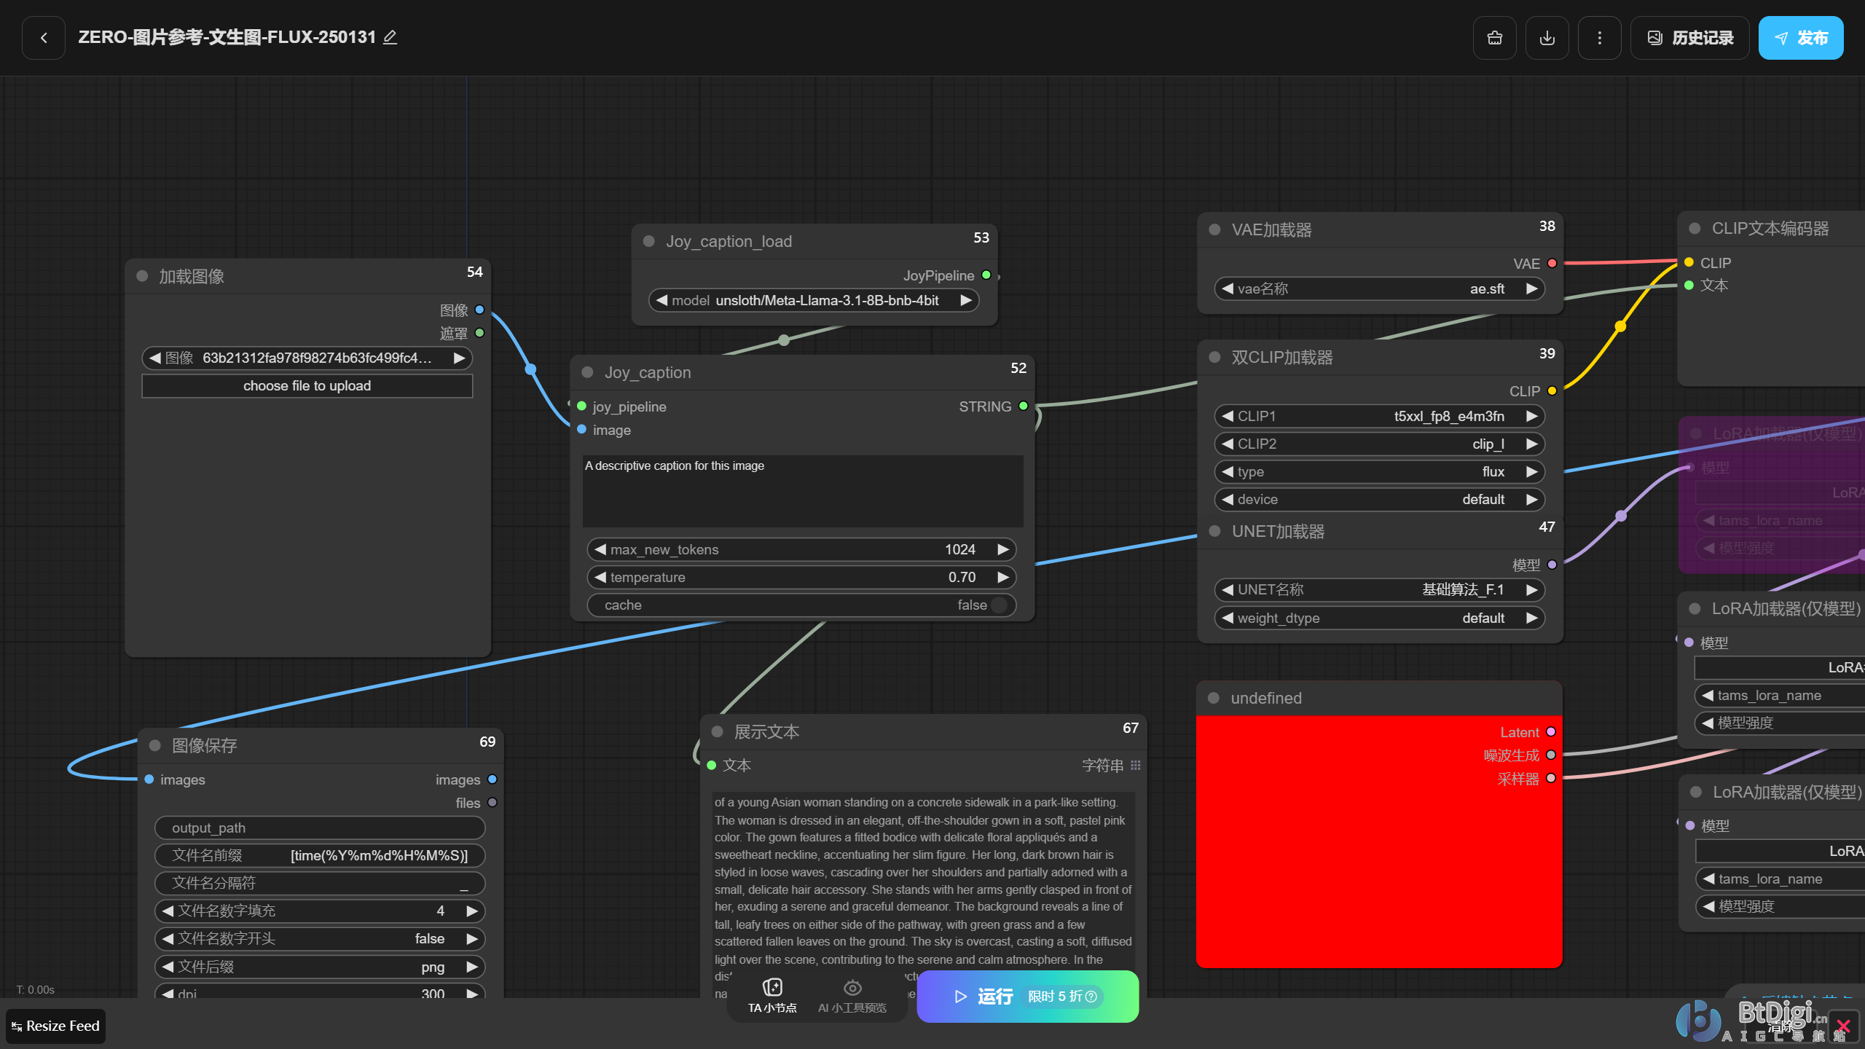The image size is (1865, 1049).
Task: Decrease temperature with left arrow
Action: (600, 577)
